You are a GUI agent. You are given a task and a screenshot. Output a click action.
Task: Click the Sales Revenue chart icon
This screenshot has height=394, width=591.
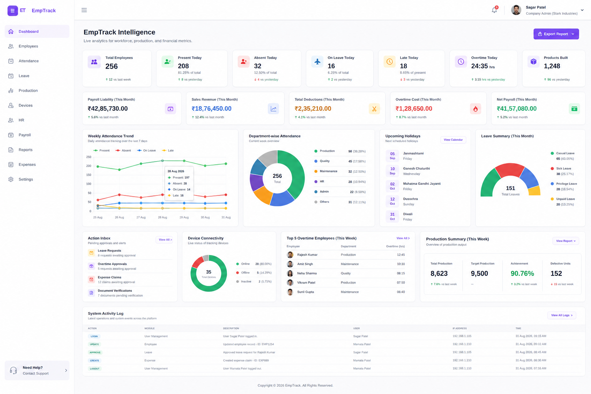pyautogui.click(x=274, y=109)
